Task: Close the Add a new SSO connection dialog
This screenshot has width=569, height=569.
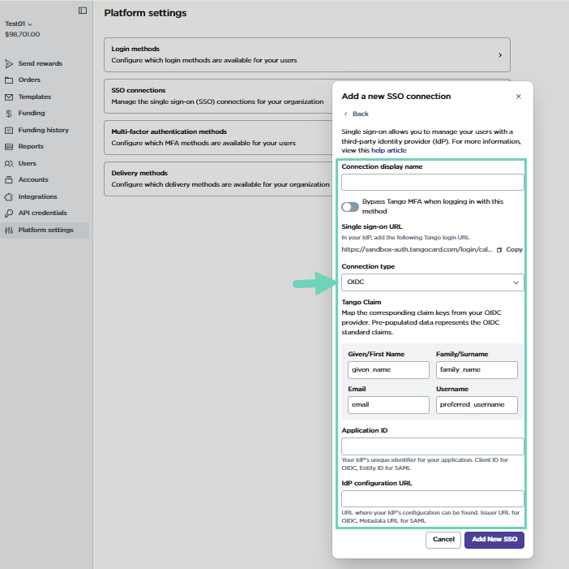Action: pyautogui.click(x=519, y=97)
